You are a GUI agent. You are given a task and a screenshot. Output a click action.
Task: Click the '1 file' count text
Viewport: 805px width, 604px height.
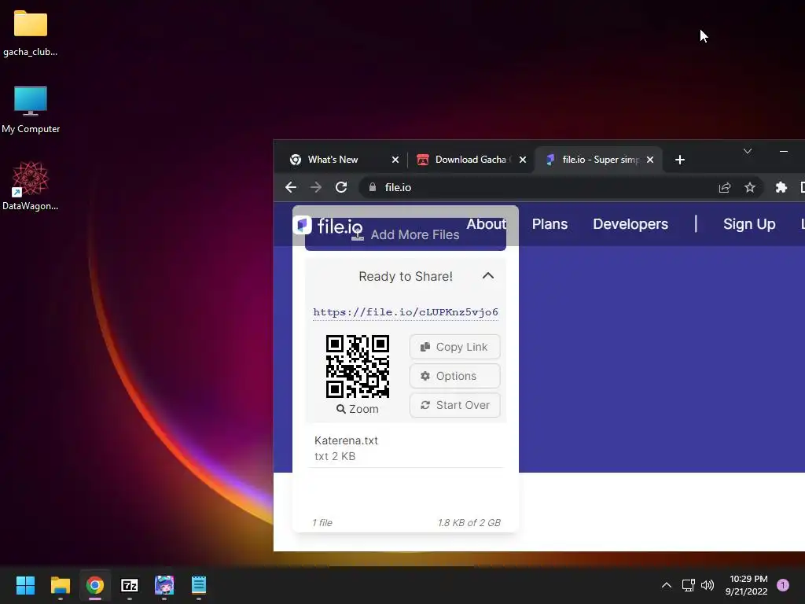pyautogui.click(x=322, y=523)
